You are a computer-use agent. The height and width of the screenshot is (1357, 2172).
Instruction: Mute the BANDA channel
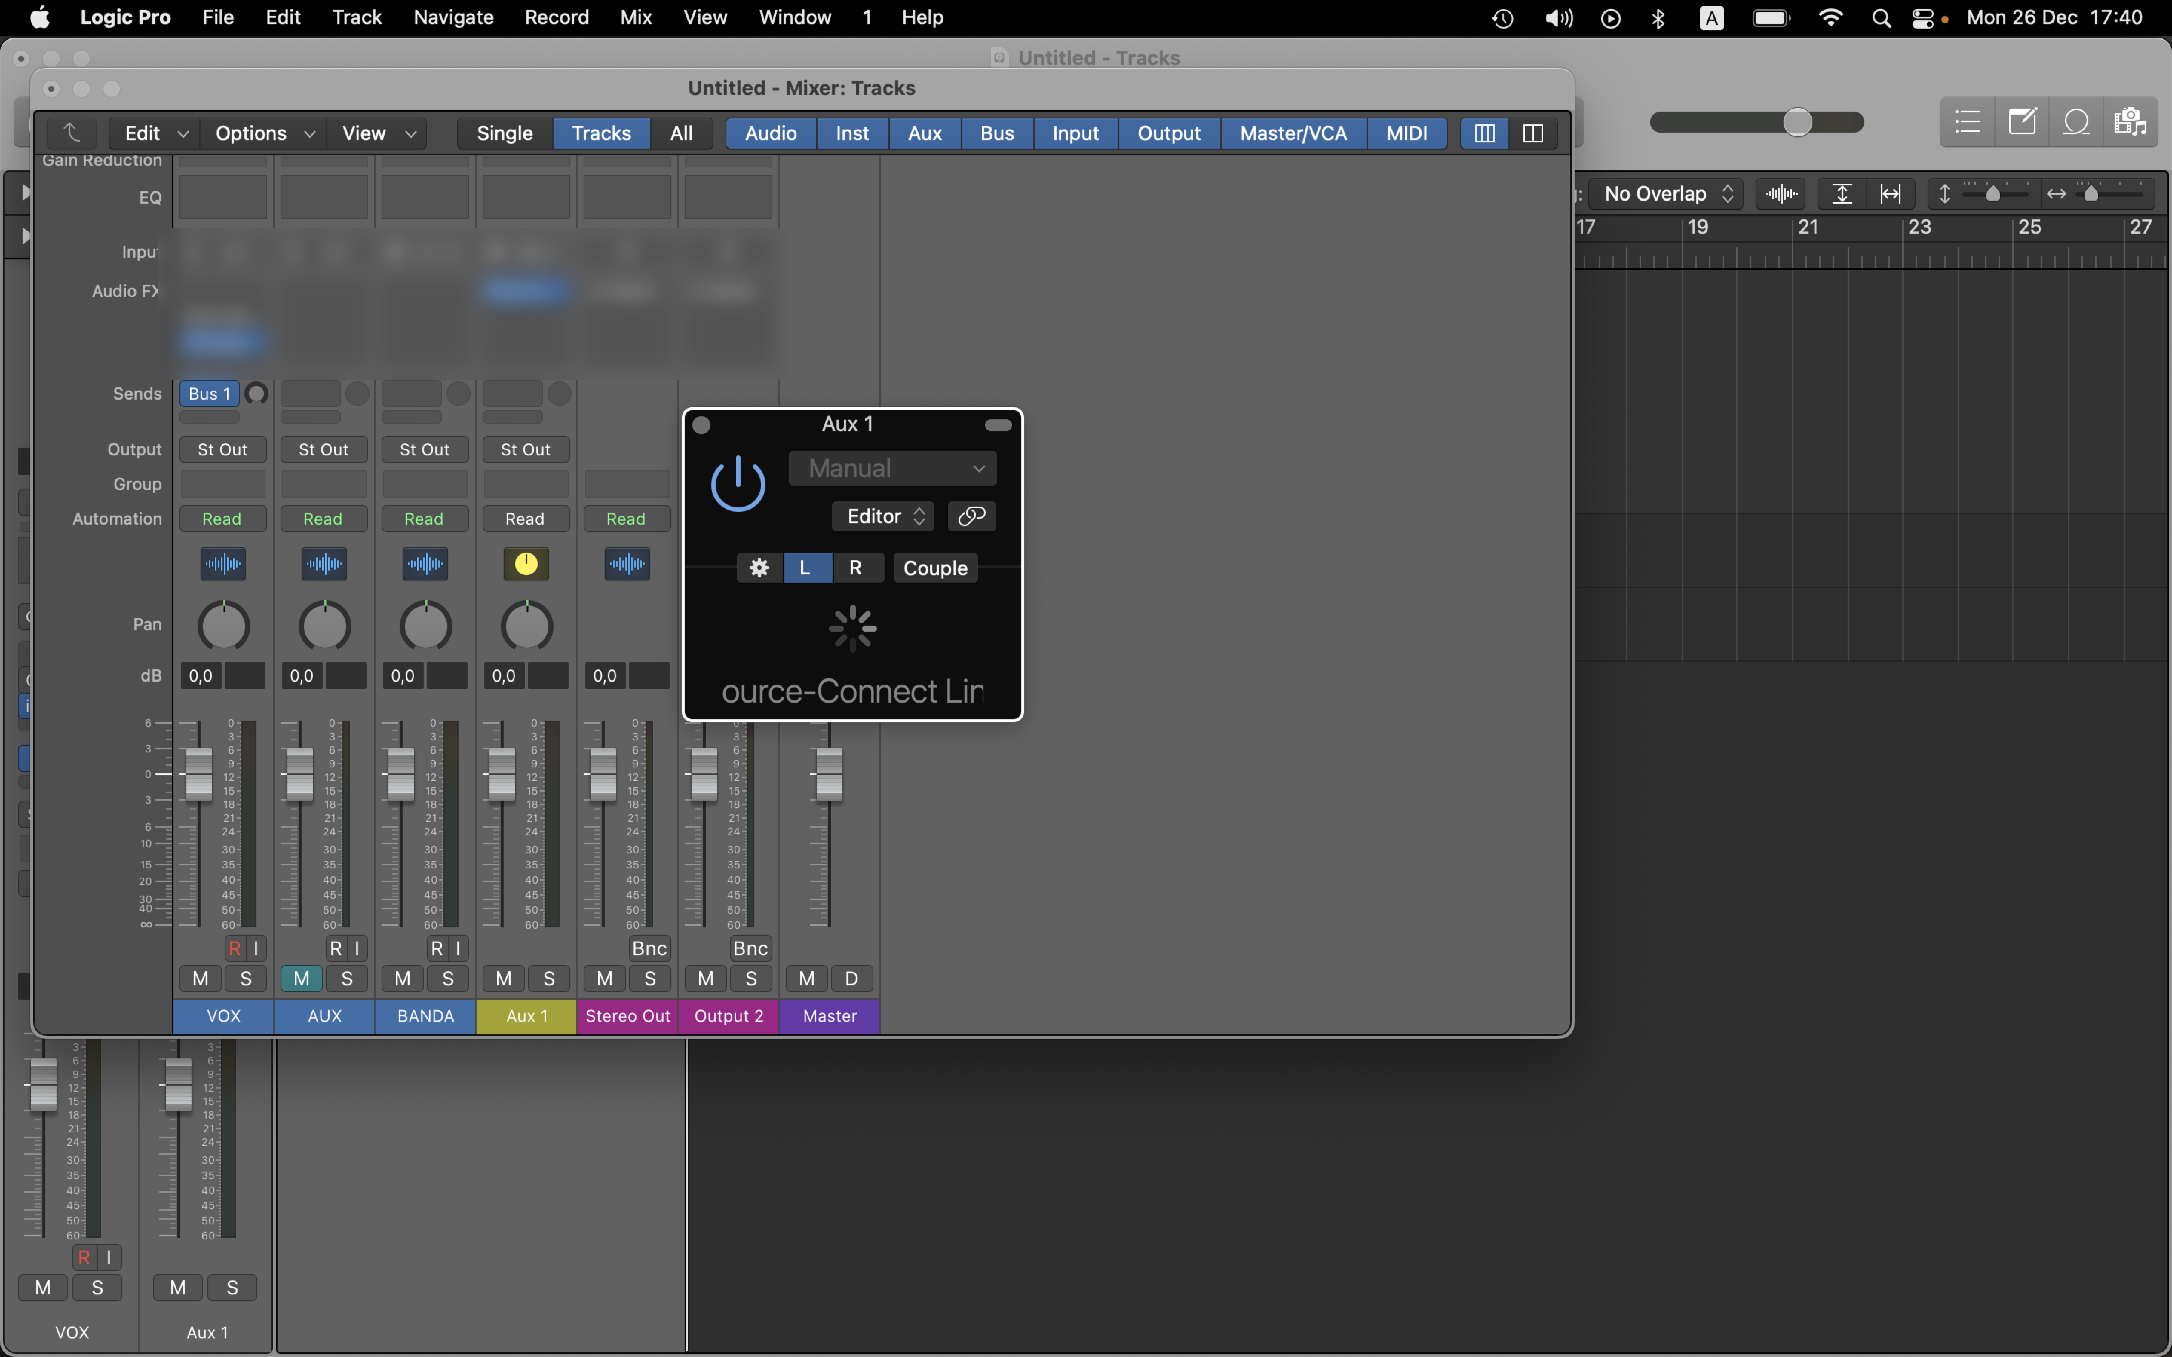click(x=402, y=978)
